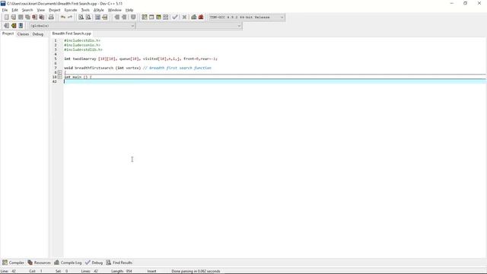Open Find using the magnifier toolbar icon
The image size is (487, 274).
coord(81,17)
